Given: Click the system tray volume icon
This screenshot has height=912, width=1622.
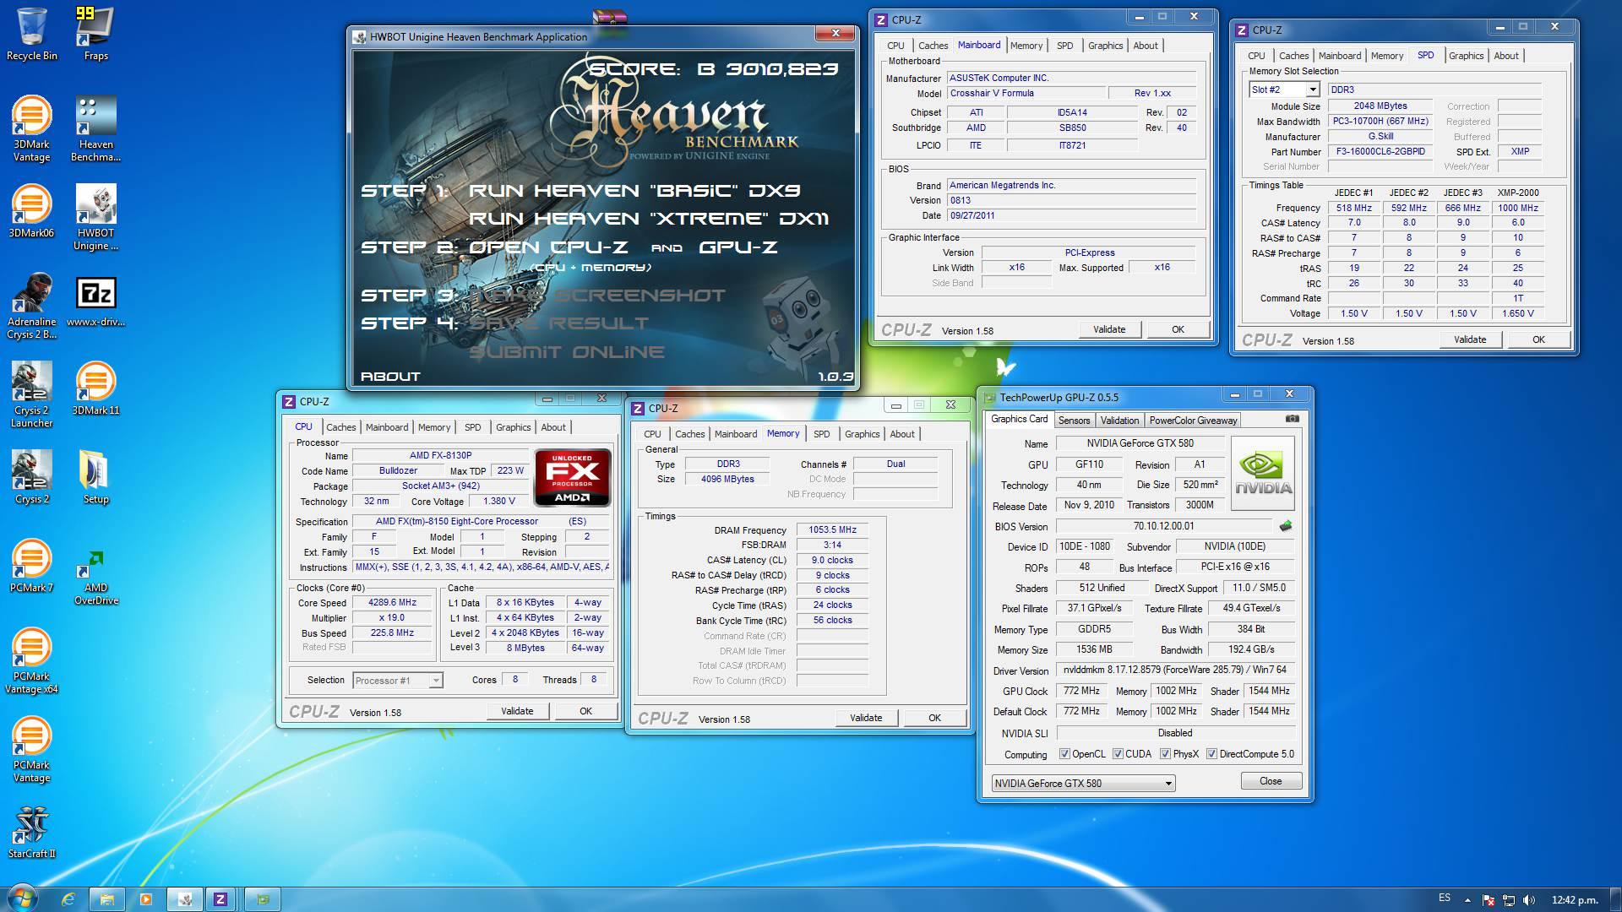Looking at the screenshot, I should click(x=1528, y=900).
